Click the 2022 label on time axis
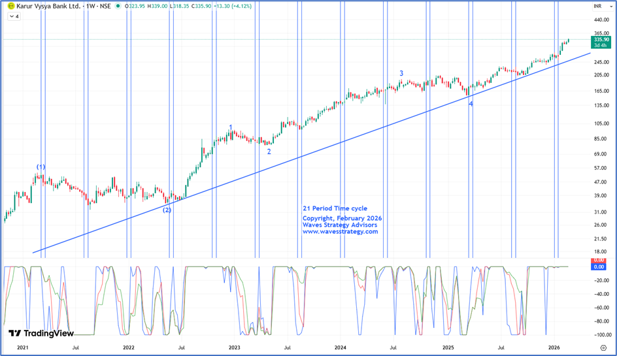The height and width of the screenshot is (356, 617). [x=129, y=348]
